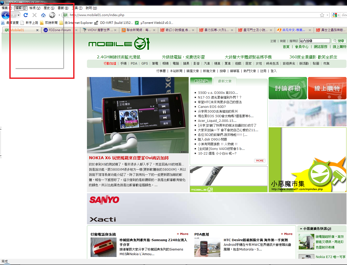Open the 檢視 (V) menu
The height and width of the screenshot is (265, 347).
pos(35,8)
